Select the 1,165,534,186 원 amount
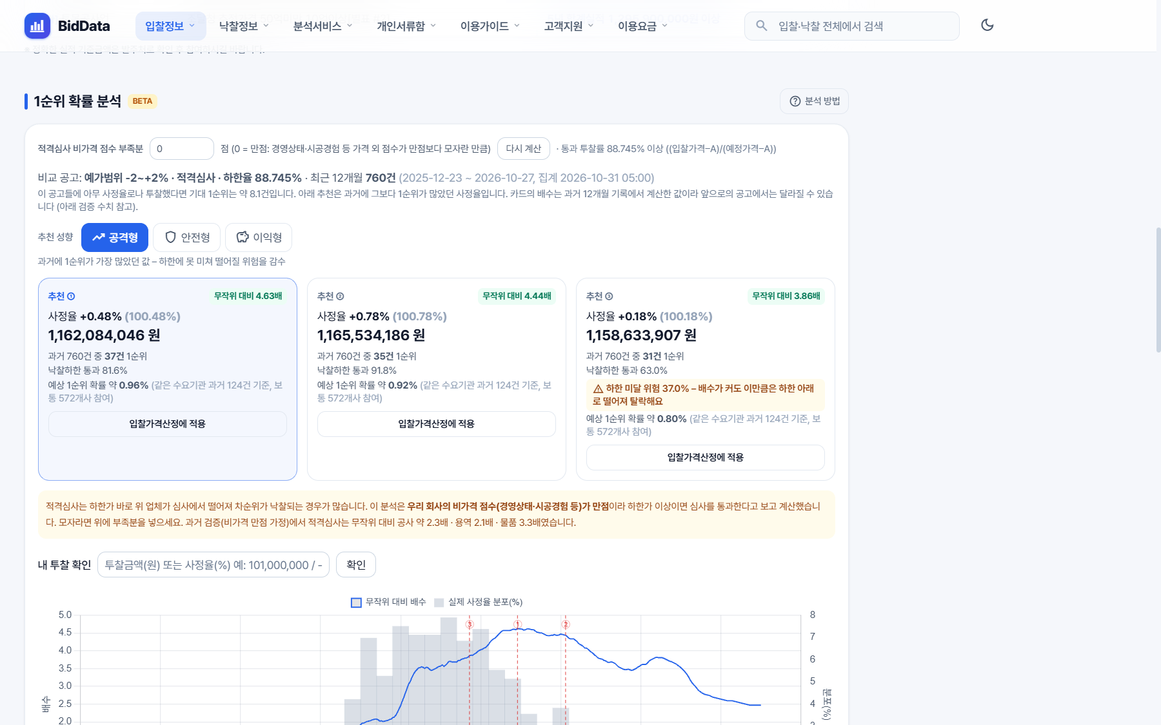This screenshot has height=725, width=1161. click(x=372, y=335)
